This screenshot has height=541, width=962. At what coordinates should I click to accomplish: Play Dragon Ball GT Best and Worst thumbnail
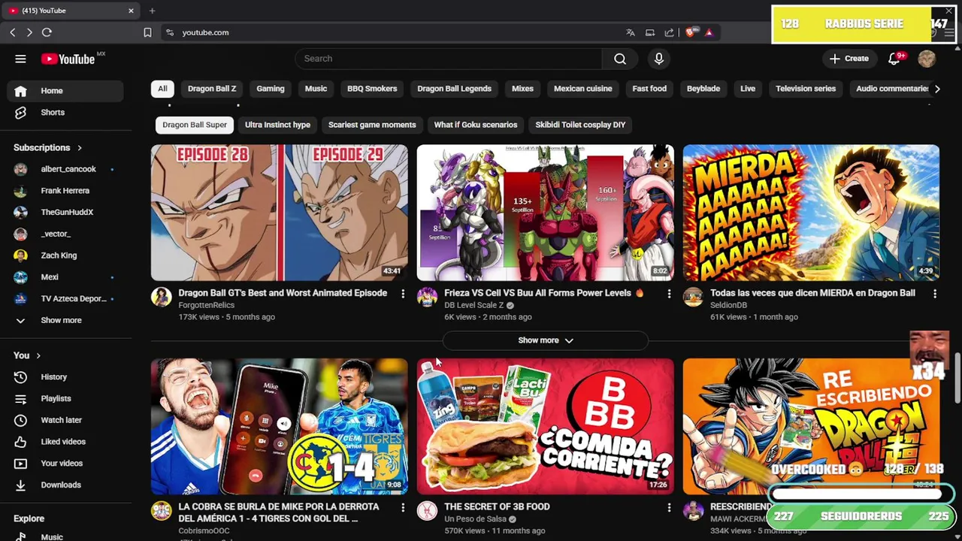pos(280,213)
